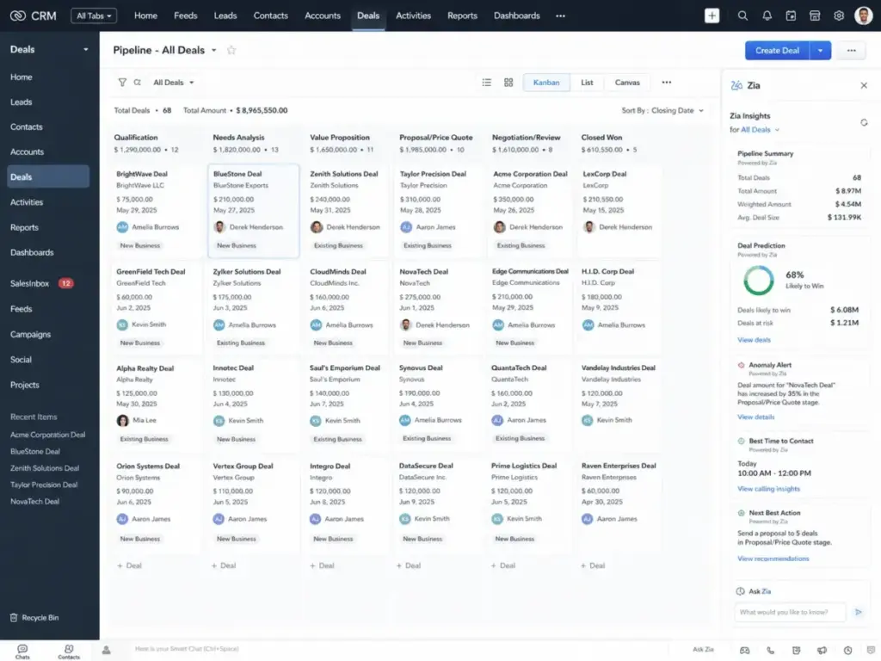Open the All Tabs dropdown
The height and width of the screenshot is (661, 881).
pos(94,15)
